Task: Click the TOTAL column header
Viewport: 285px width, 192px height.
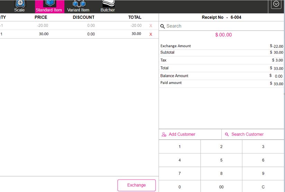Action: (x=135, y=17)
